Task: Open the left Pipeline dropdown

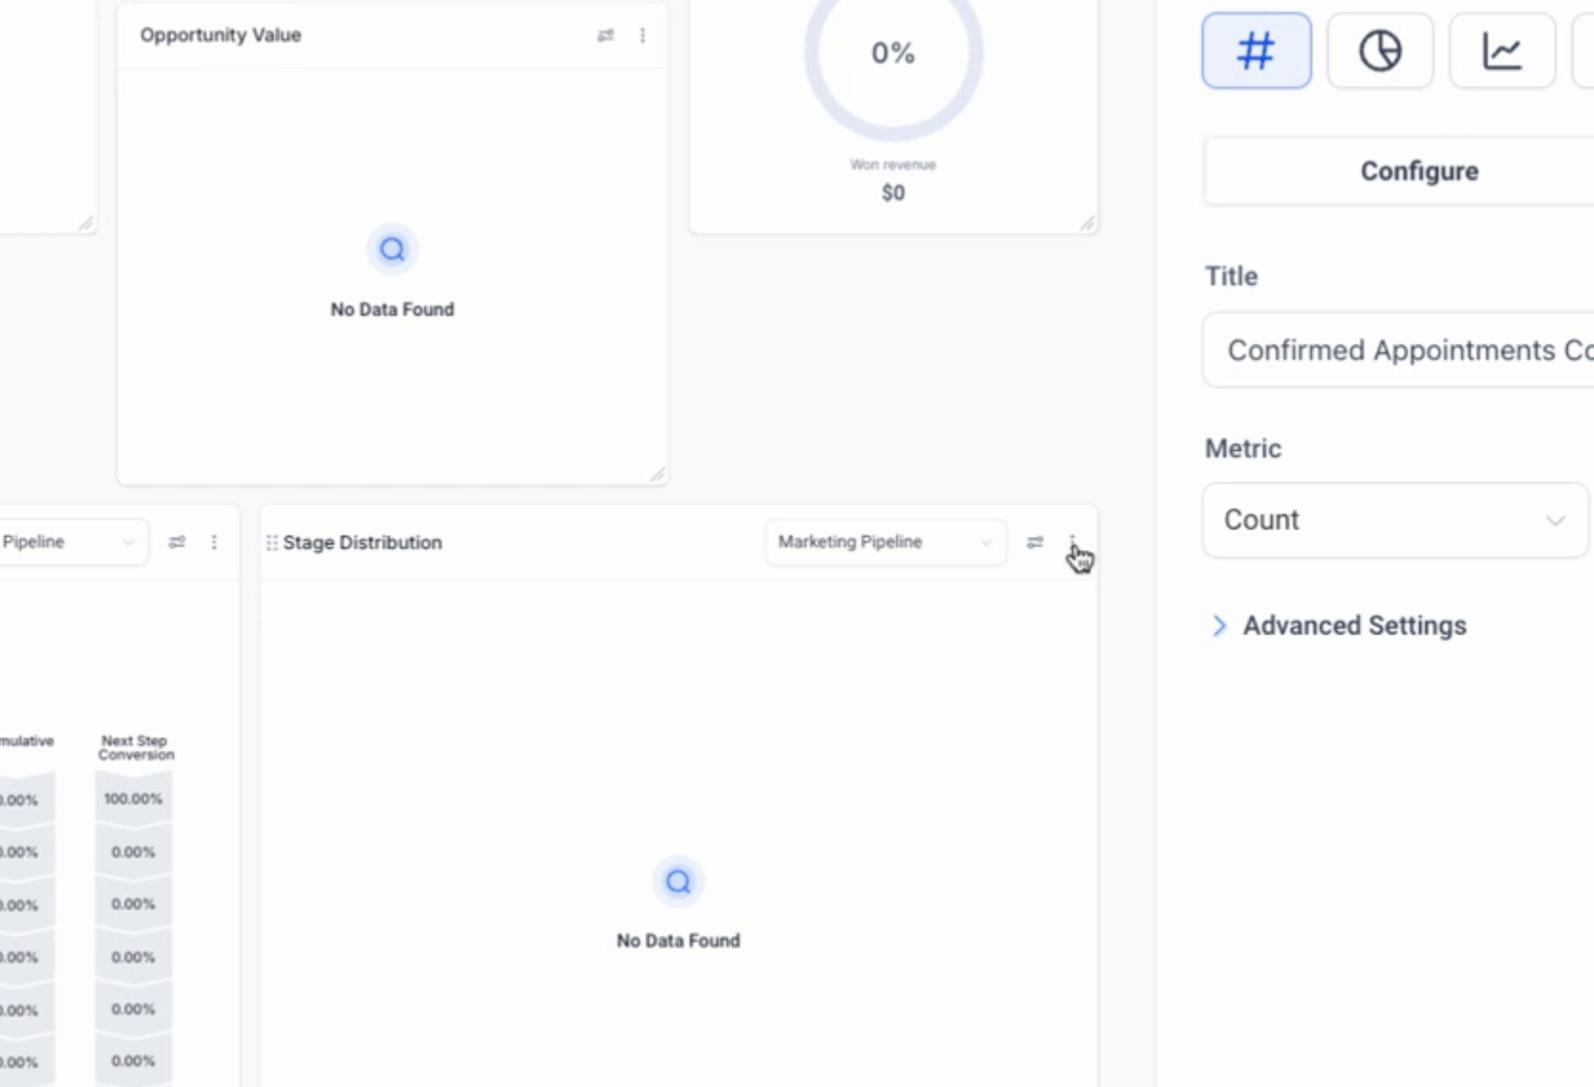Action: pyautogui.click(x=68, y=542)
